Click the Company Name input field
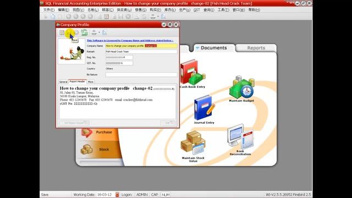This screenshot has height=198, width=352. pyautogui.click(x=141, y=46)
